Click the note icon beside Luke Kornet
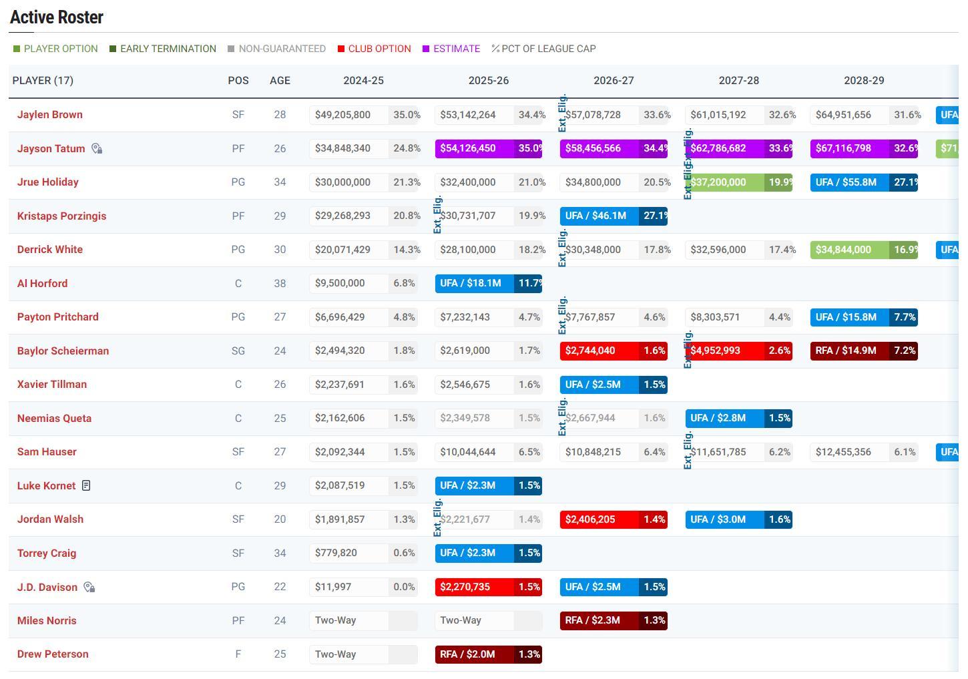The width and height of the screenshot is (968, 679). click(x=86, y=486)
